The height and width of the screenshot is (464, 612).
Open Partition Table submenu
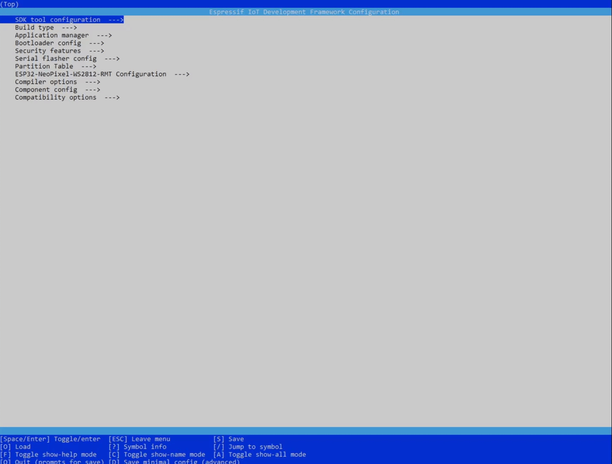click(55, 66)
